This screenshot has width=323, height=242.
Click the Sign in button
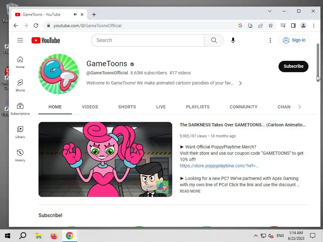pyautogui.click(x=294, y=40)
